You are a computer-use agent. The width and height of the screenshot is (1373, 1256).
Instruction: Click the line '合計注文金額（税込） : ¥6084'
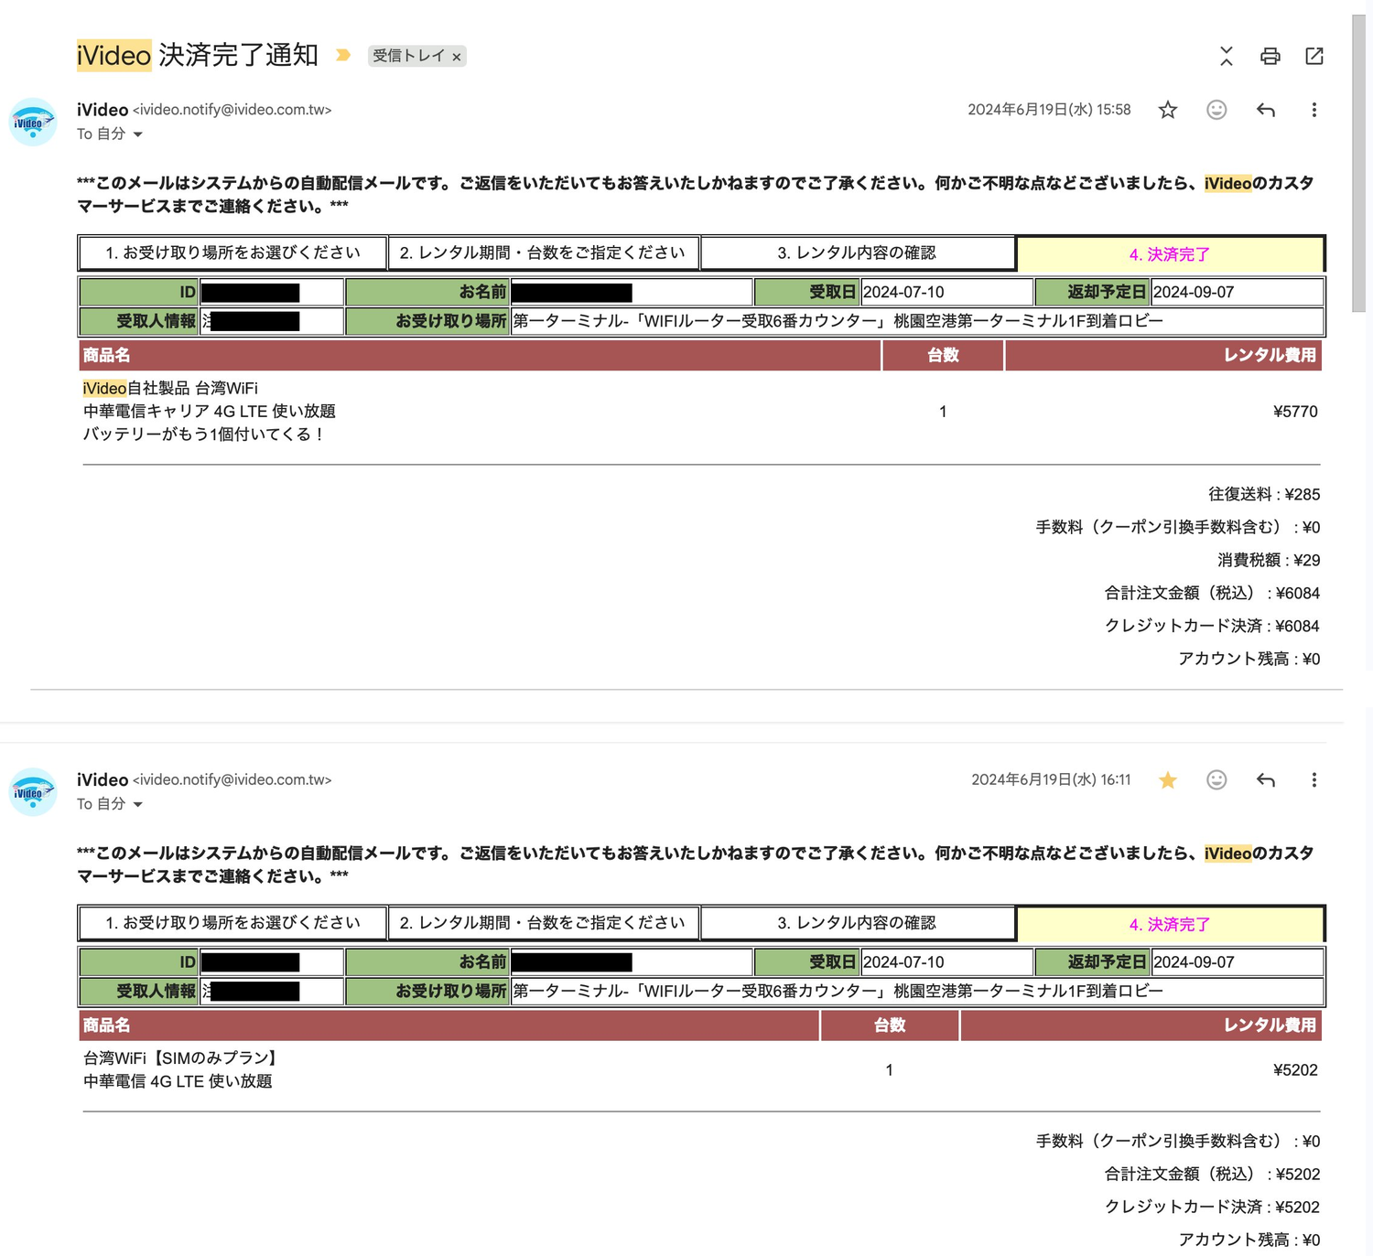(1212, 594)
